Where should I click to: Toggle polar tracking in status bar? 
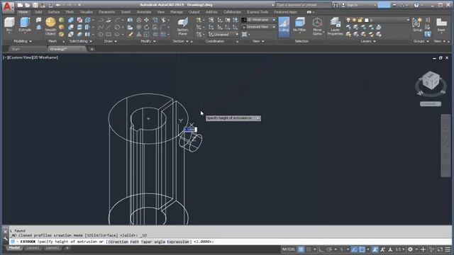329,249
